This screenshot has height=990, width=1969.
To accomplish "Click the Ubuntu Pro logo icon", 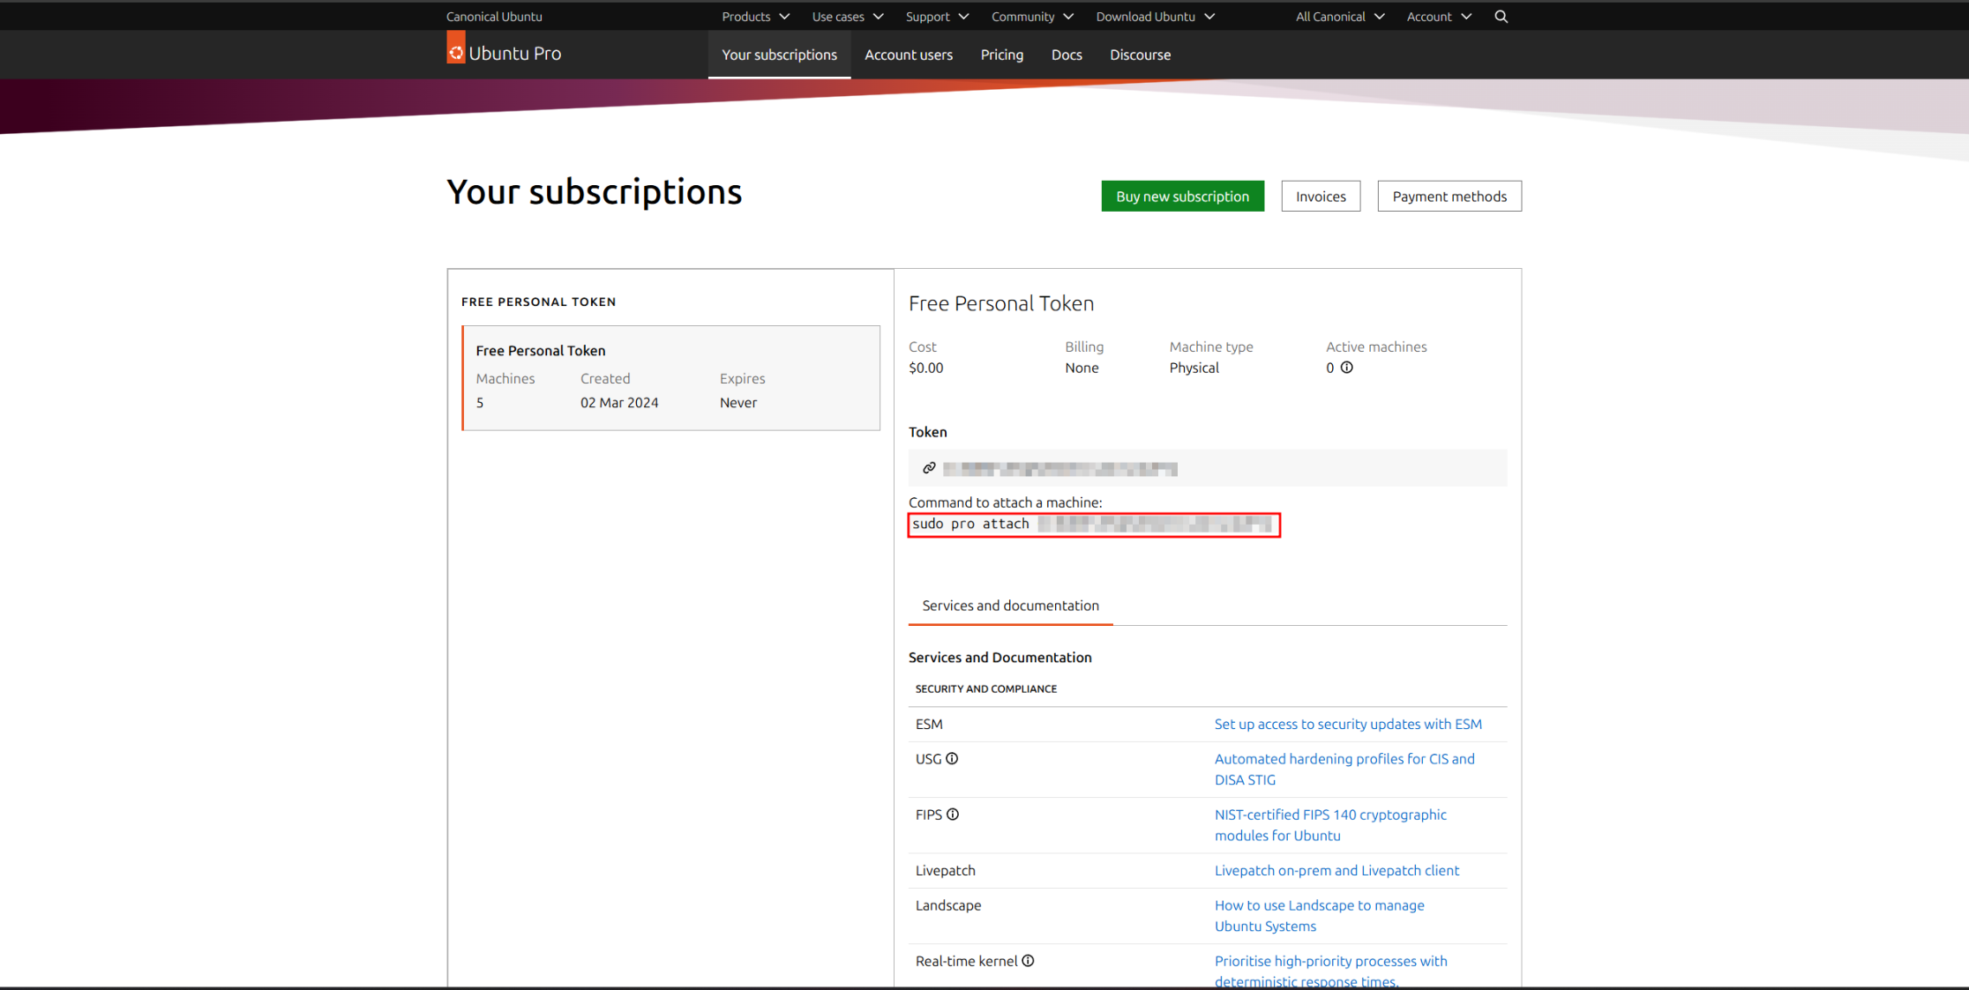I will (455, 48).
